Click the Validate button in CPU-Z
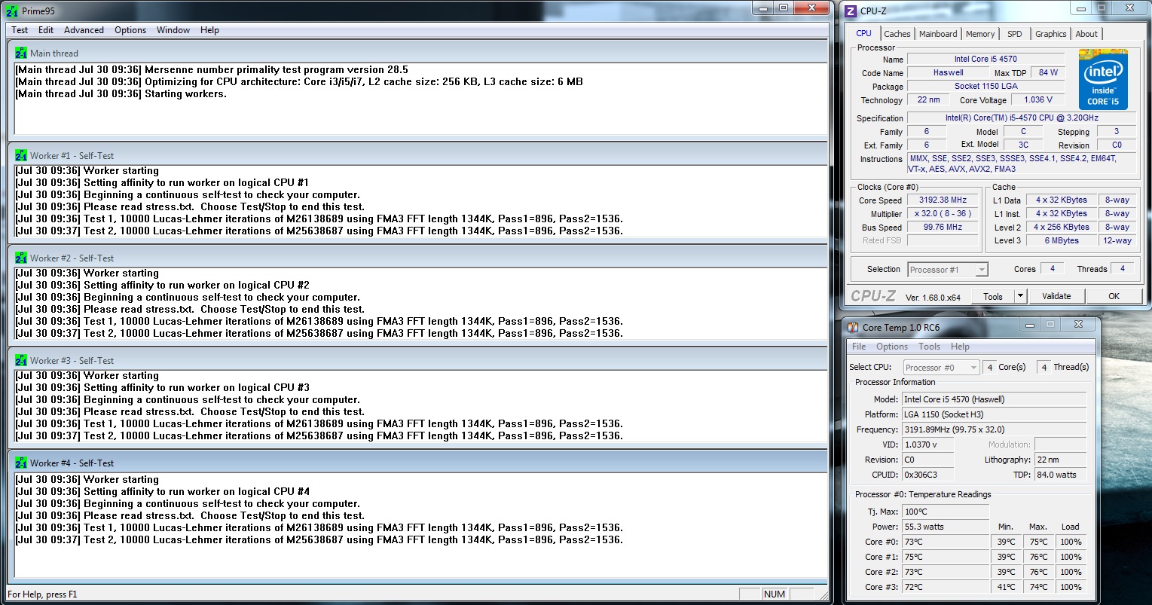The image size is (1152, 605). (x=1056, y=296)
